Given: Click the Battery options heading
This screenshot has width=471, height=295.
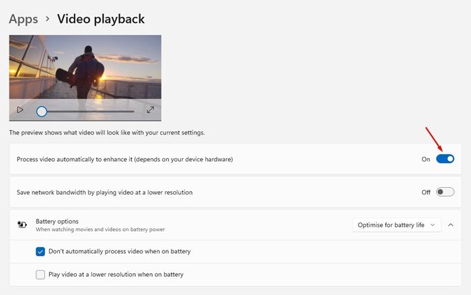Looking at the screenshot, I should 57,222.
